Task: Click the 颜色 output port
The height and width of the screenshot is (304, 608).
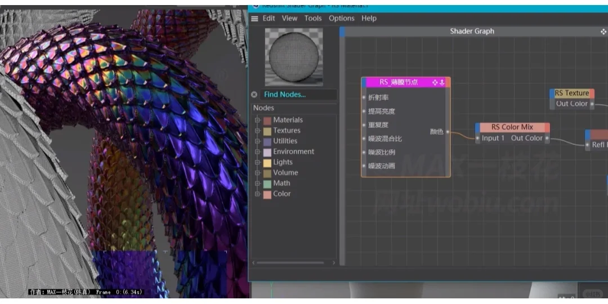Action: tap(448, 132)
